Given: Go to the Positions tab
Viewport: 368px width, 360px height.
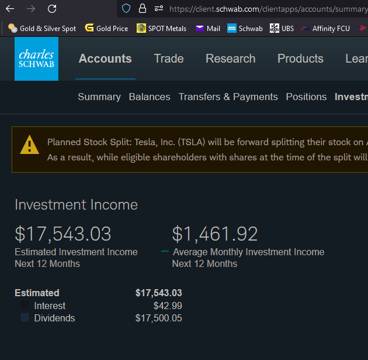Looking at the screenshot, I should (306, 97).
